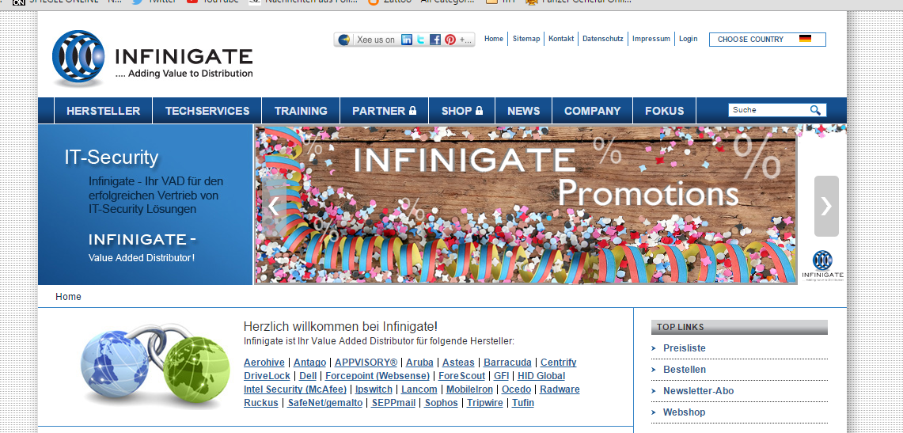Open the MobileIron manufacturer link

(469, 389)
